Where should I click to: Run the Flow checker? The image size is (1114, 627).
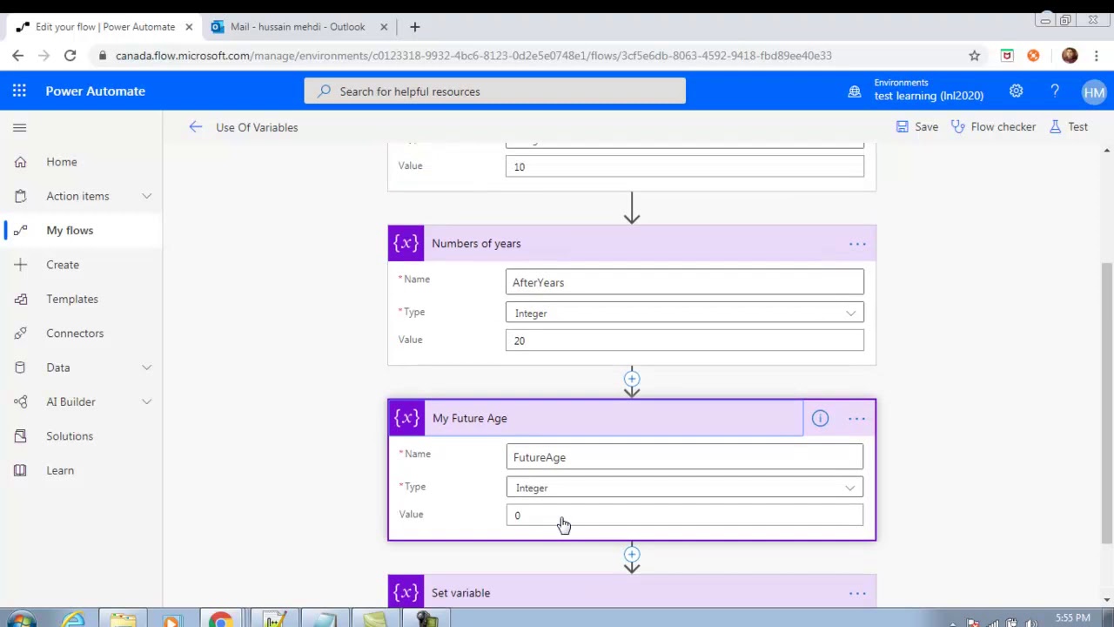tap(993, 127)
